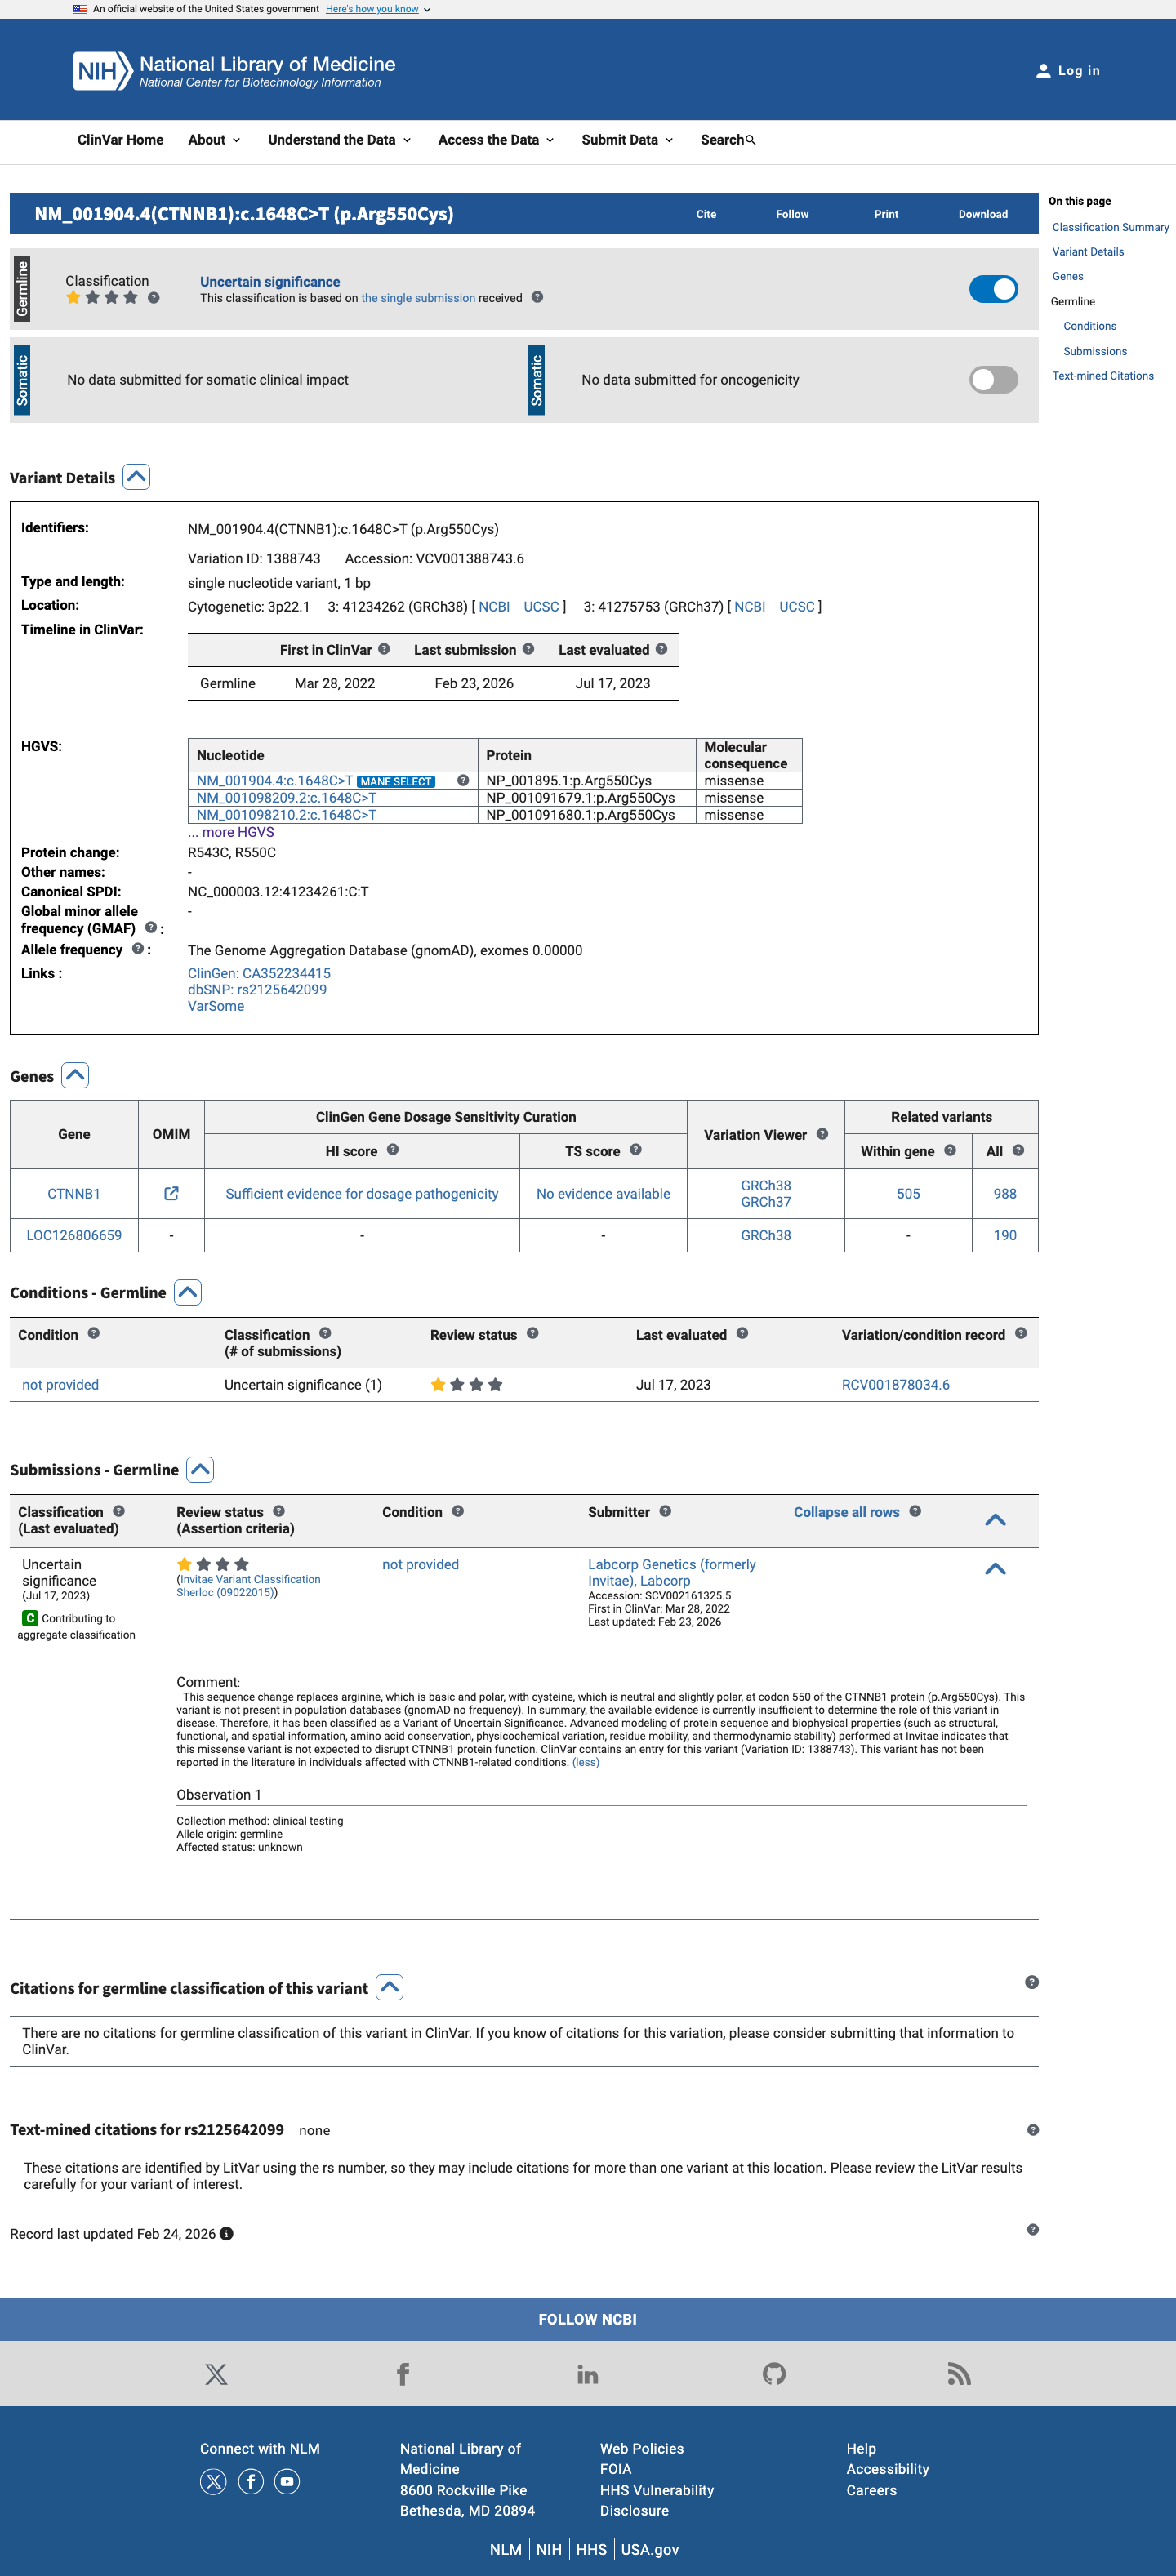This screenshot has height=2576, width=1176.
Task: Open '... more HGVS' link
Action: [231, 832]
